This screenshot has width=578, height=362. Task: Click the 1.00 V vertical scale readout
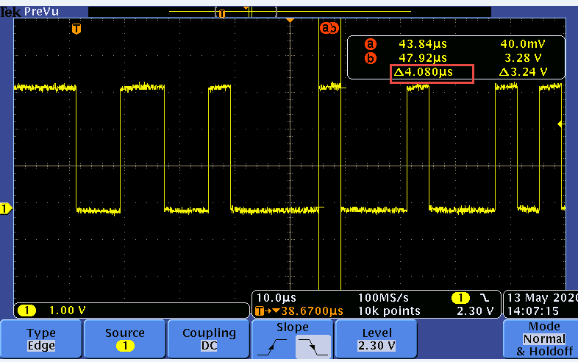tap(67, 310)
